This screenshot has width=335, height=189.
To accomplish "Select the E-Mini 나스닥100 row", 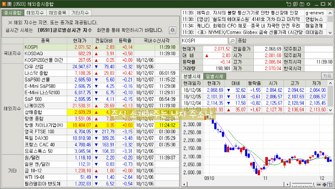I will tap(101, 93).
